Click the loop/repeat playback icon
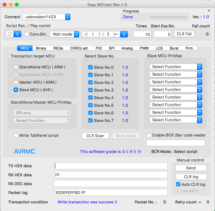The image size is (215, 211). [86, 34]
